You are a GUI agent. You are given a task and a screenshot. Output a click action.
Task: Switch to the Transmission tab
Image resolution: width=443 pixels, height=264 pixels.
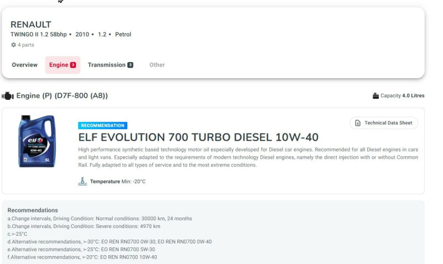tap(110, 65)
